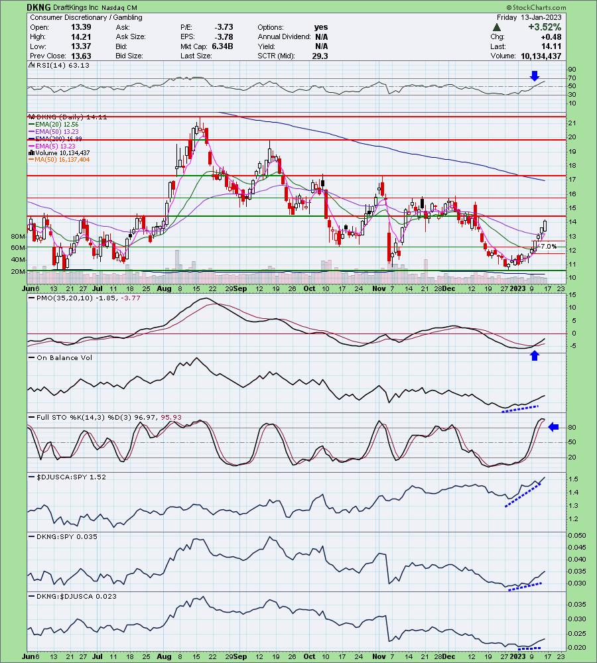Select Consumer Discretionary / Gambling sector text
This screenshot has height=663, width=597.
(86, 17)
